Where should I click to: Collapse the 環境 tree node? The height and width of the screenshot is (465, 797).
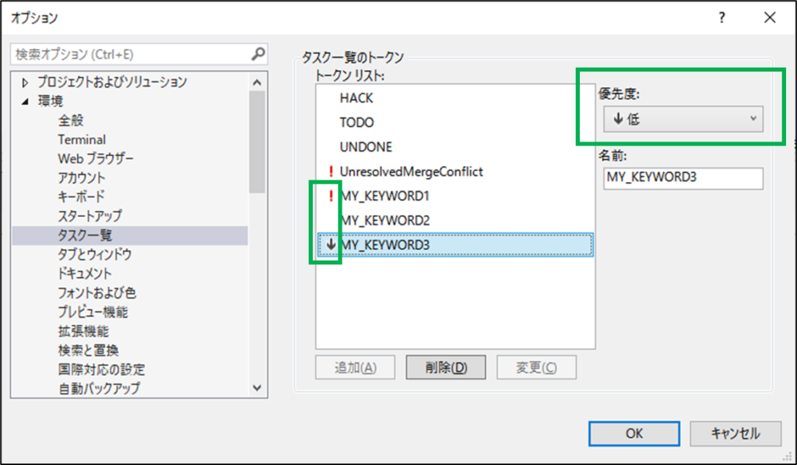click(25, 101)
